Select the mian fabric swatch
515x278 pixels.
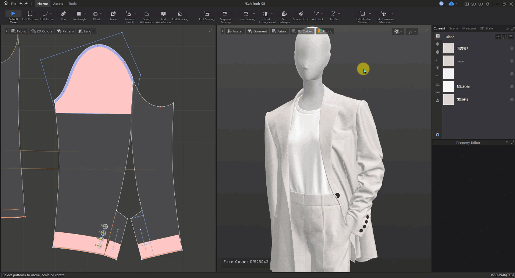(x=448, y=61)
